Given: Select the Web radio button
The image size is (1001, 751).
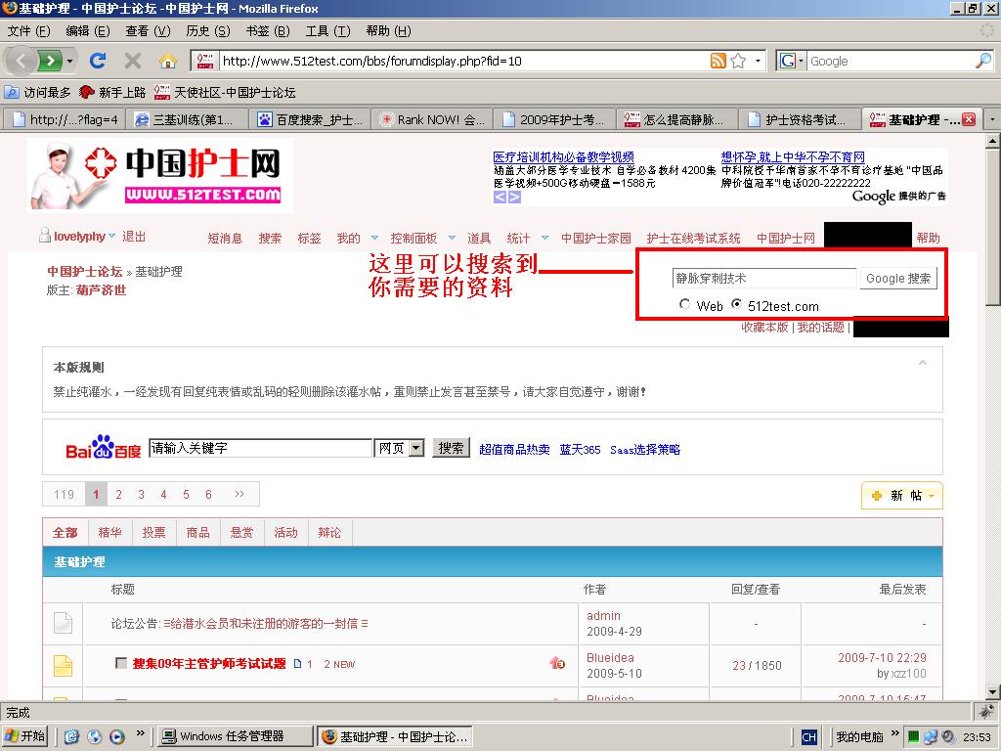Looking at the screenshot, I should (685, 305).
